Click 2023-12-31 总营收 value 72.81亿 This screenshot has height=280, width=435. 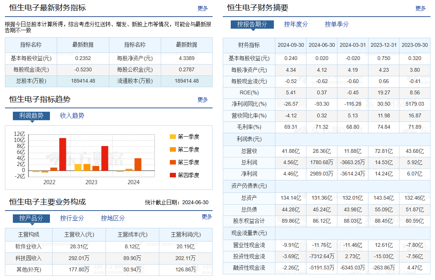click(384, 151)
